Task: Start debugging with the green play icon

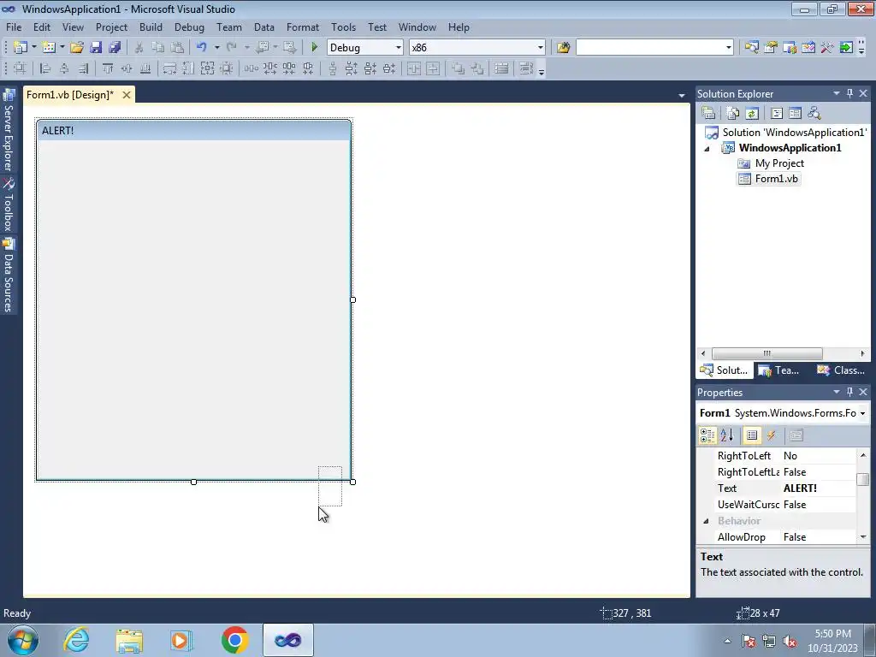Action: pyautogui.click(x=315, y=48)
